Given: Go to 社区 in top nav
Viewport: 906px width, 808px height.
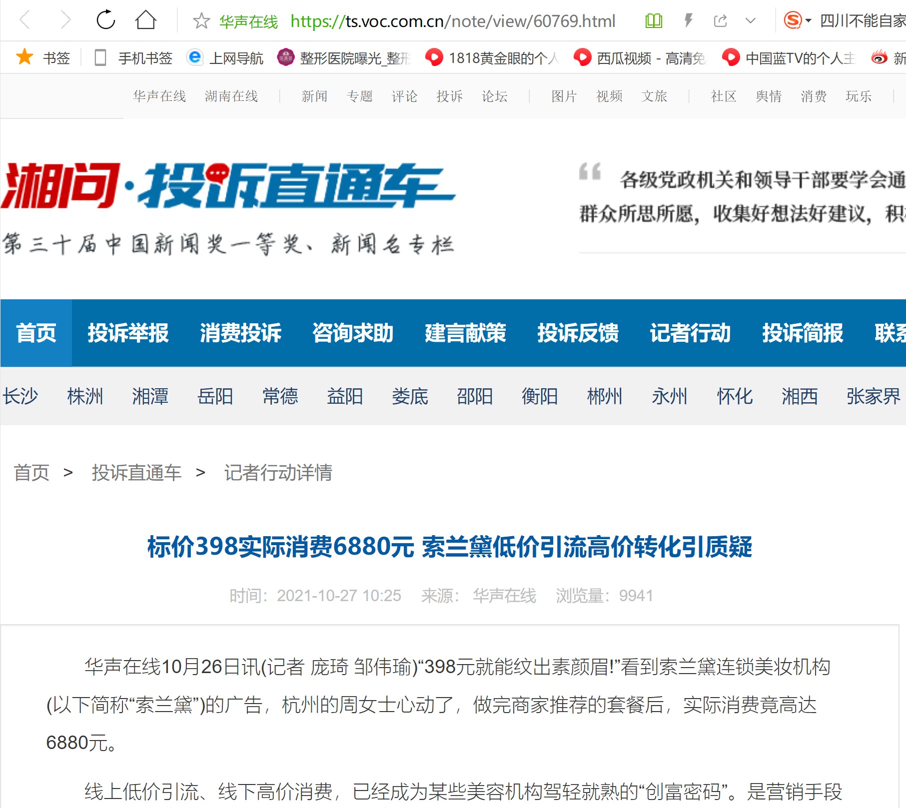Looking at the screenshot, I should (x=724, y=96).
